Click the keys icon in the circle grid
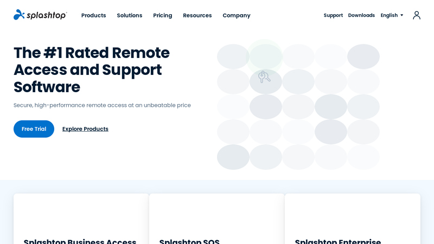Image resolution: width=434 pixels, height=244 pixels. coord(264,77)
